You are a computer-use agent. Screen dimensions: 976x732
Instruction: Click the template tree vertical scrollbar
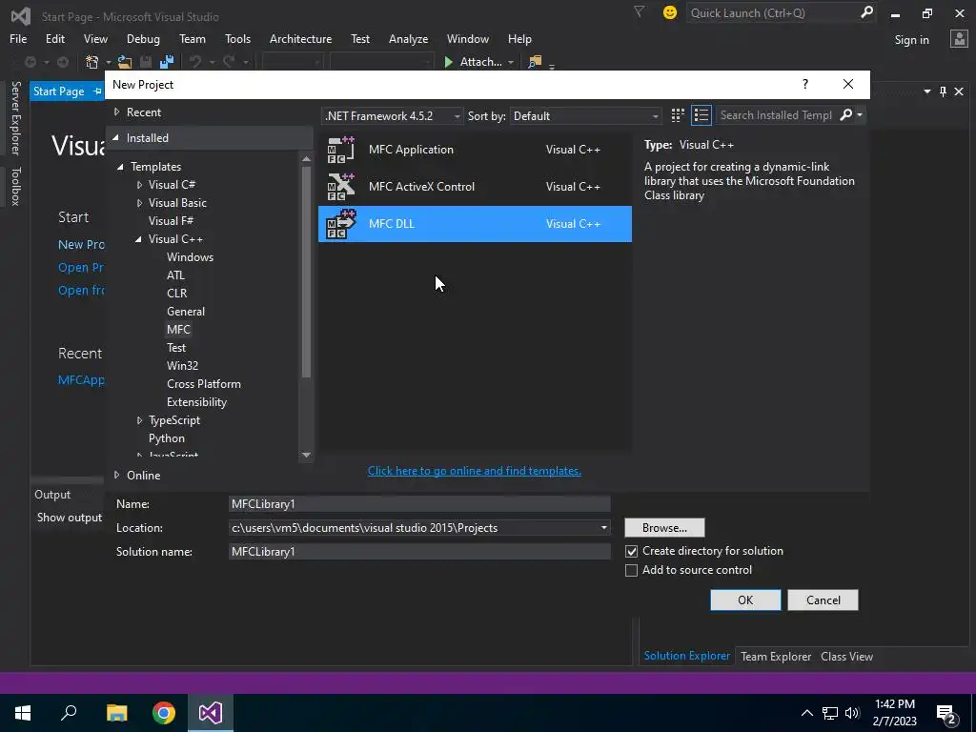[x=306, y=271]
